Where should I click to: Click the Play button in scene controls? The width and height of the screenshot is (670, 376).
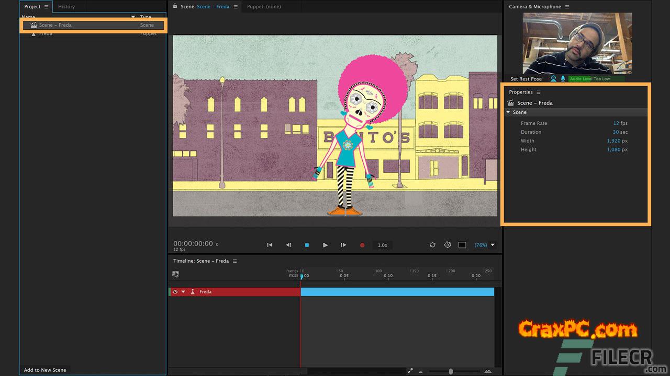(x=325, y=245)
